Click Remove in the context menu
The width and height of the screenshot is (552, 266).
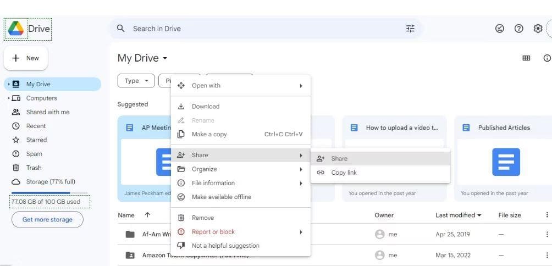coord(240,218)
